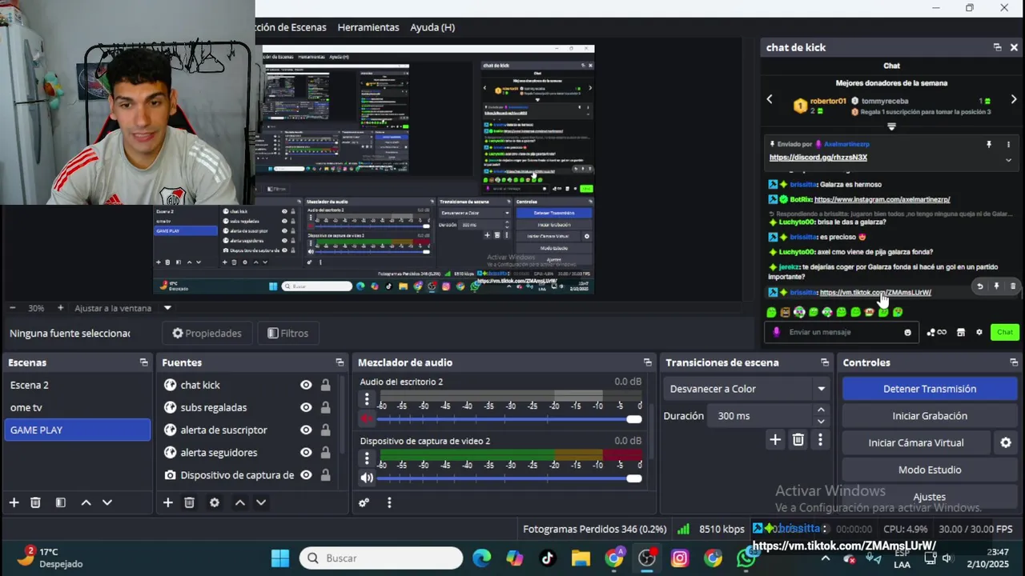
Task: Open transition properties three-dots menu
Action: [x=819, y=439]
